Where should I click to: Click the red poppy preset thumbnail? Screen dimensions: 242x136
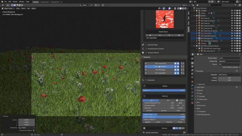[x=165, y=19]
